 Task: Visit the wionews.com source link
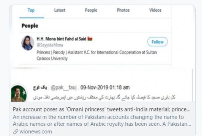[36, 132]
